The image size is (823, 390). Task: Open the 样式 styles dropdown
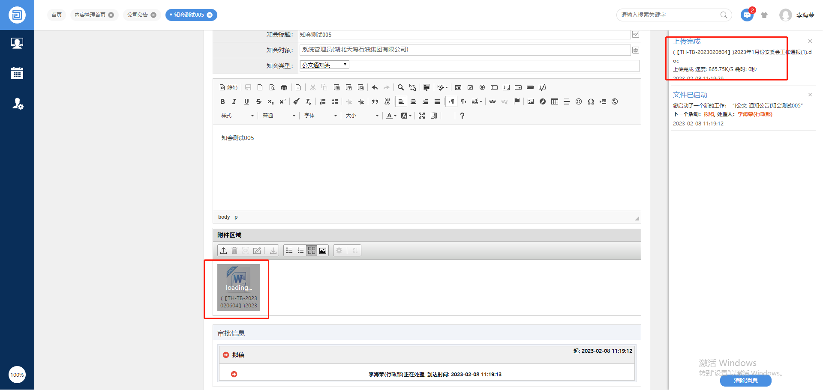(x=237, y=116)
